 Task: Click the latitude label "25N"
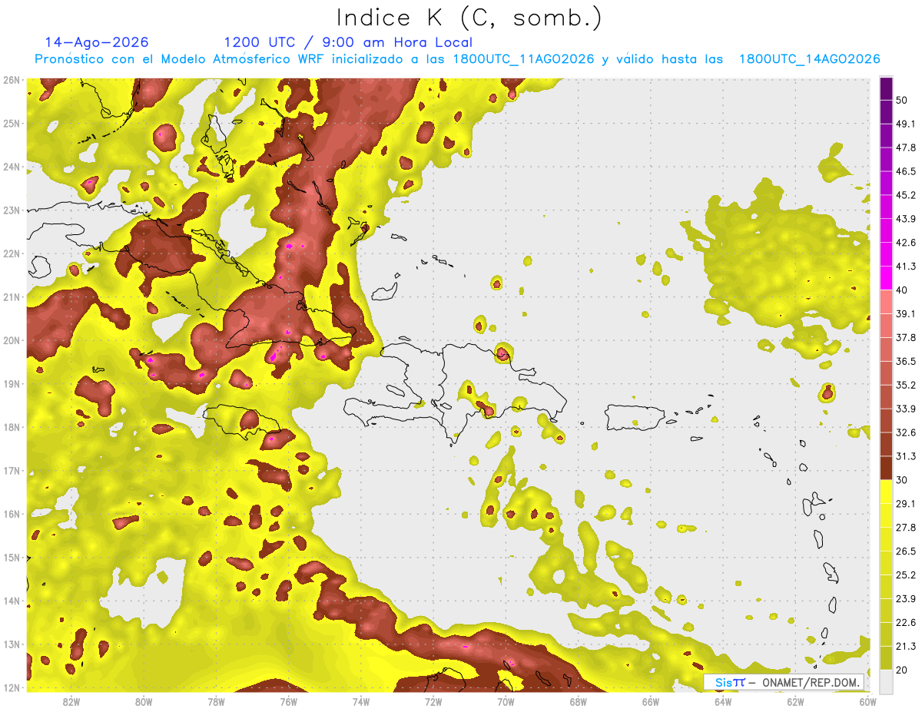pyautogui.click(x=11, y=124)
